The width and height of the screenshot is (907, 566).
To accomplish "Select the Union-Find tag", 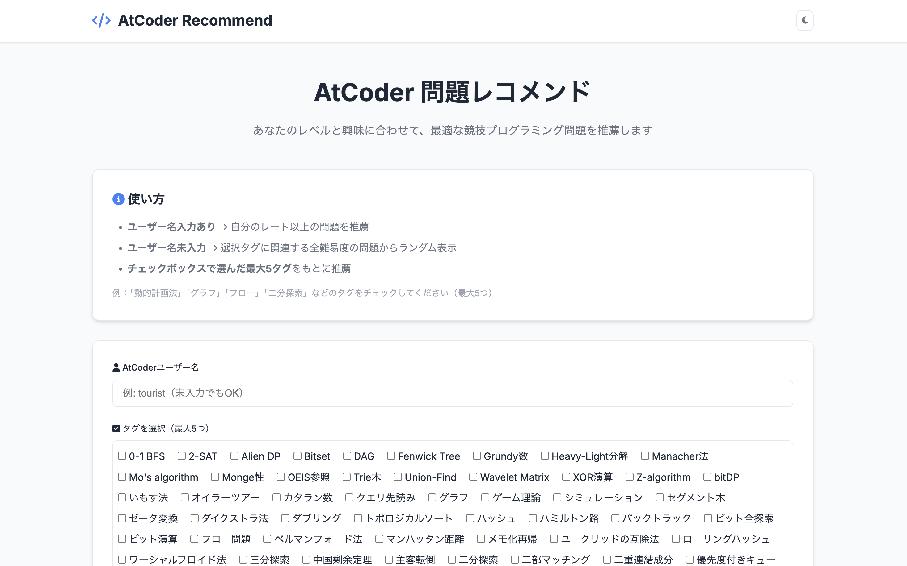I will coord(398,477).
